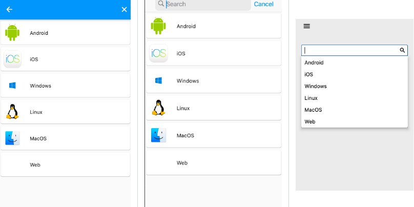Click the search magnifier in the autocomplete box
414x207 pixels.
pyautogui.click(x=402, y=50)
